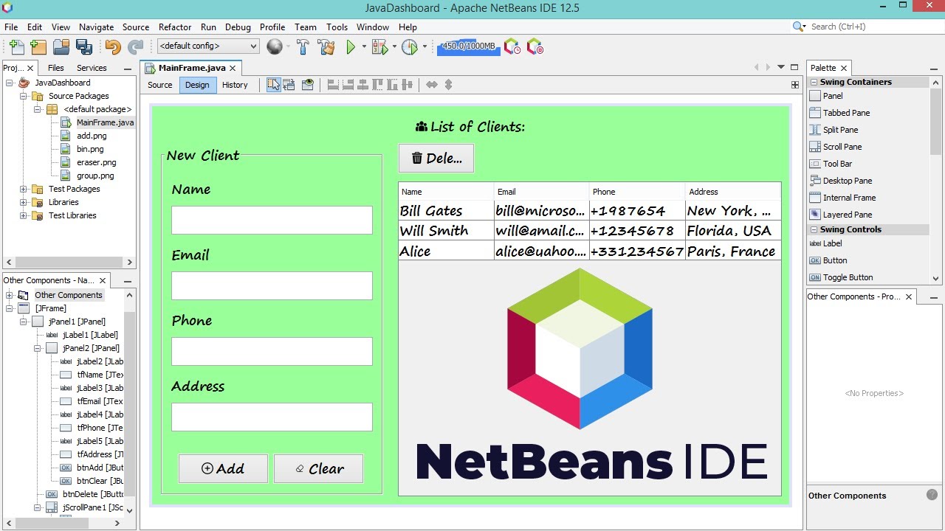Click the Delete button above the table
The height and width of the screenshot is (531, 945).
pos(436,158)
